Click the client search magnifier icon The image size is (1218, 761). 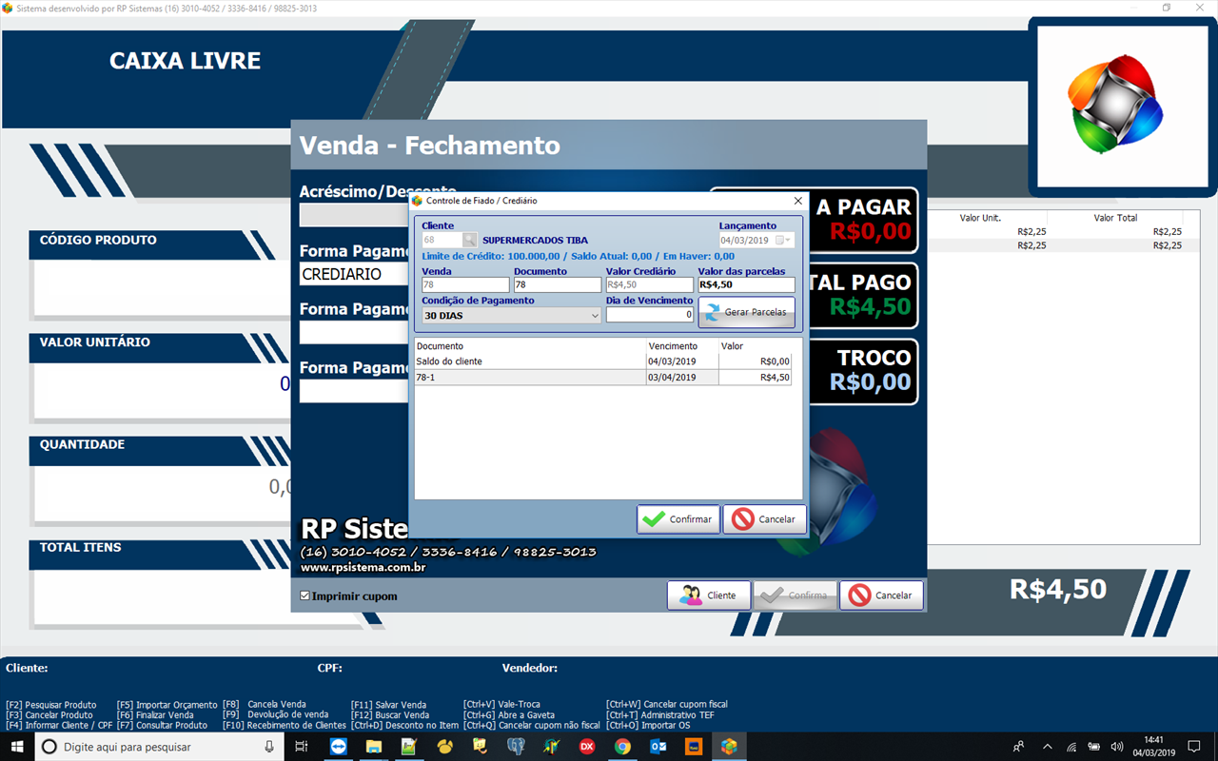click(x=469, y=241)
